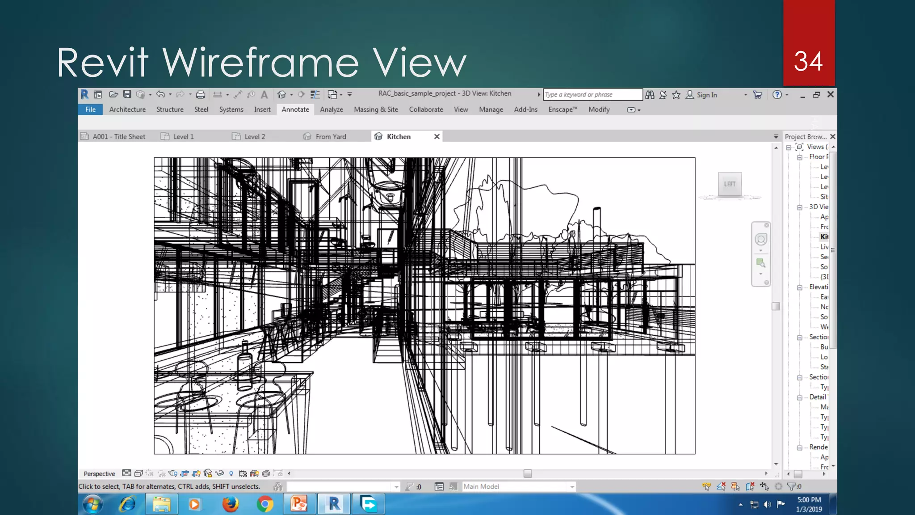
Task: Switch to the Enscape ribbon tab
Action: click(x=563, y=110)
